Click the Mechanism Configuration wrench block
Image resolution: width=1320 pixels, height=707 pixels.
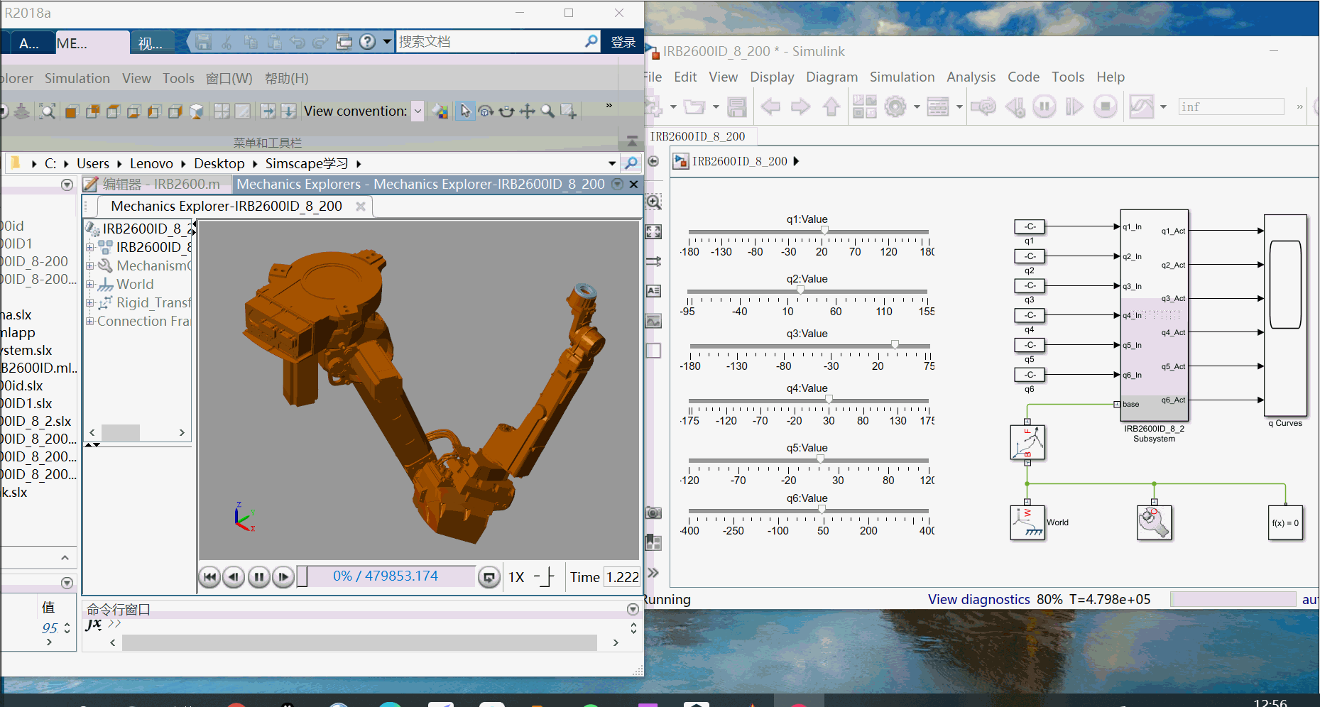[x=1154, y=522]
